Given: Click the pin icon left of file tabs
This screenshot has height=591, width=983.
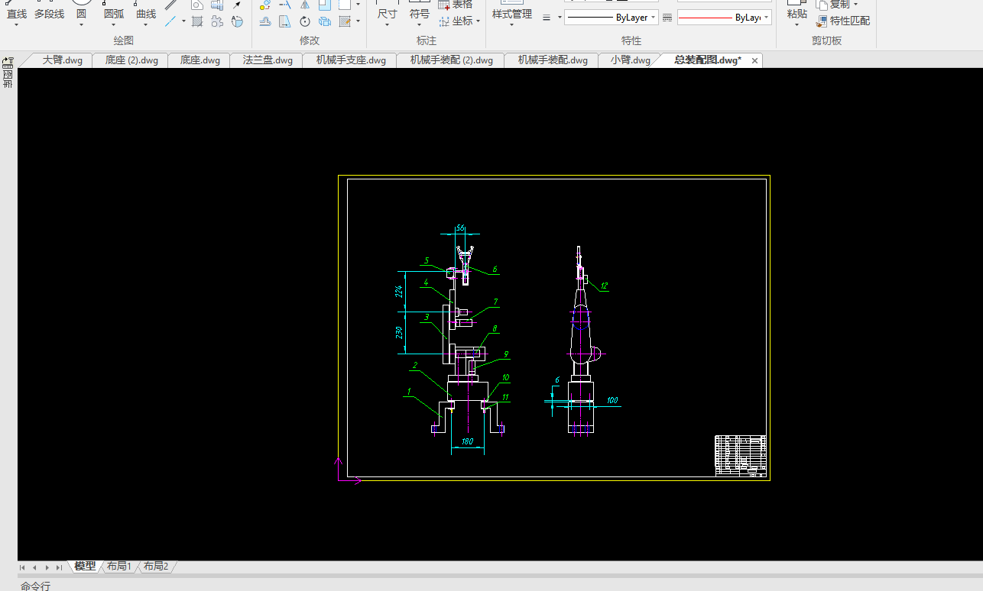Looking at the screenshot, I should (x=8, y=60).
